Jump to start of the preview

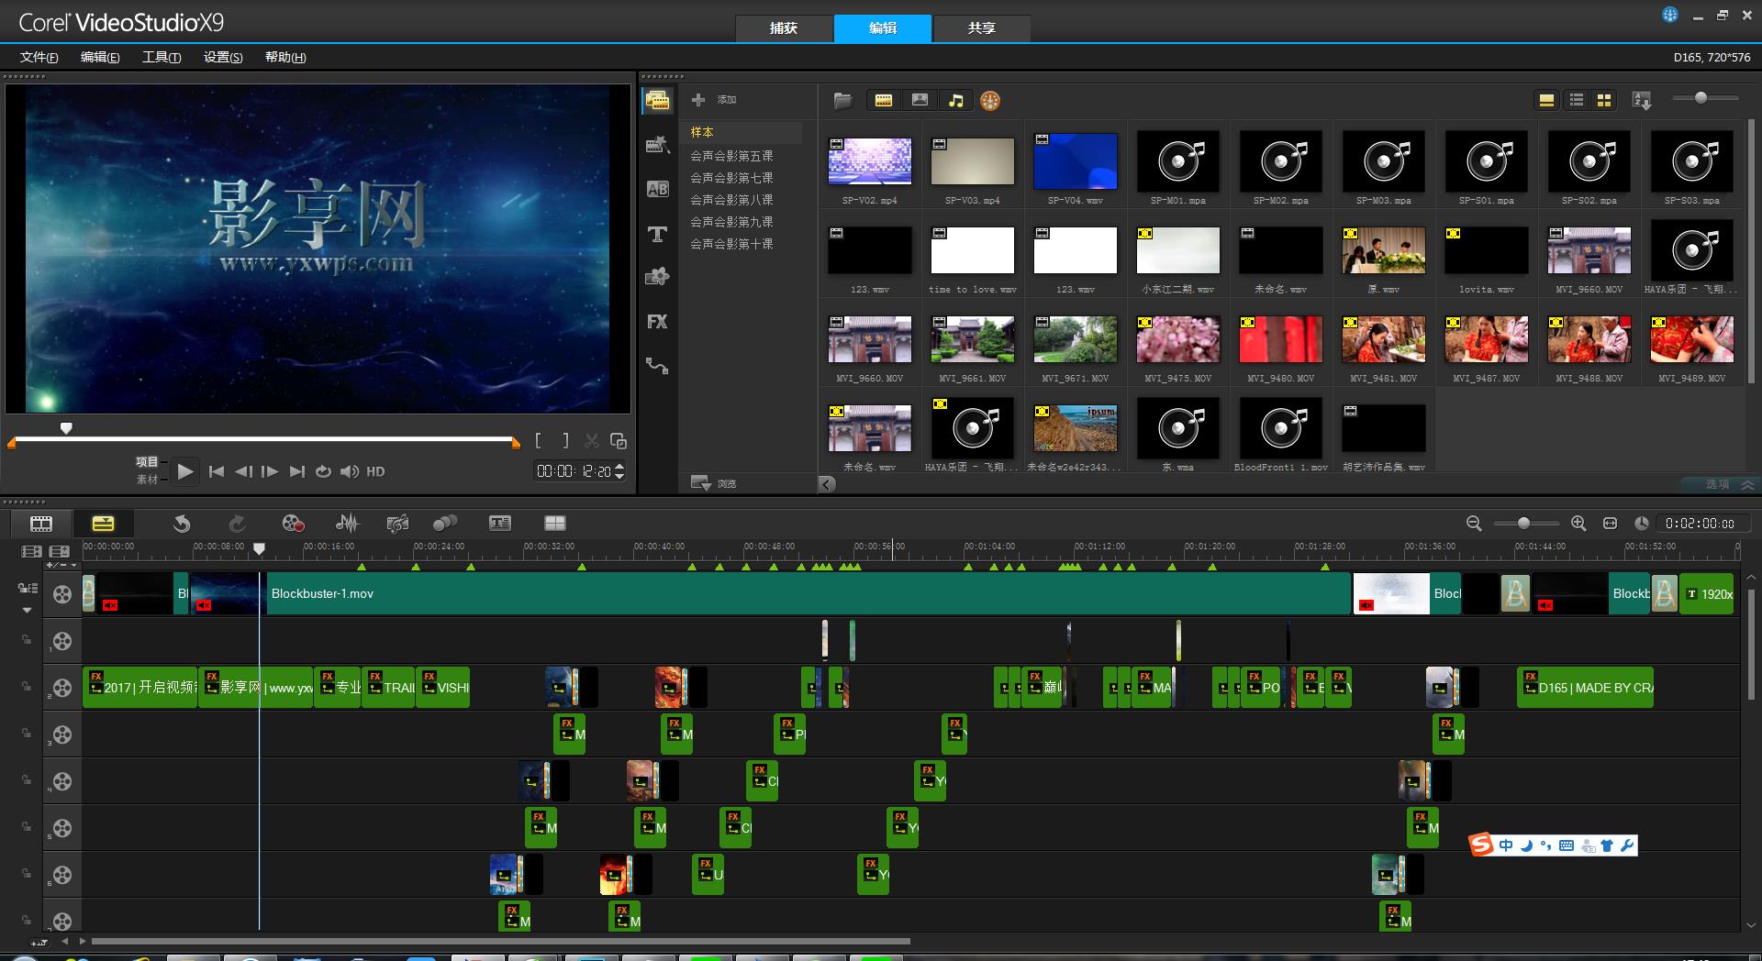(217, 471)
